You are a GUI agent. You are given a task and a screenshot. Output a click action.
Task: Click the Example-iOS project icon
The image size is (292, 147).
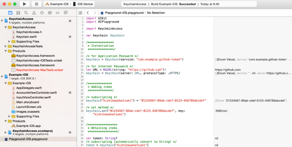pos(6,76)
